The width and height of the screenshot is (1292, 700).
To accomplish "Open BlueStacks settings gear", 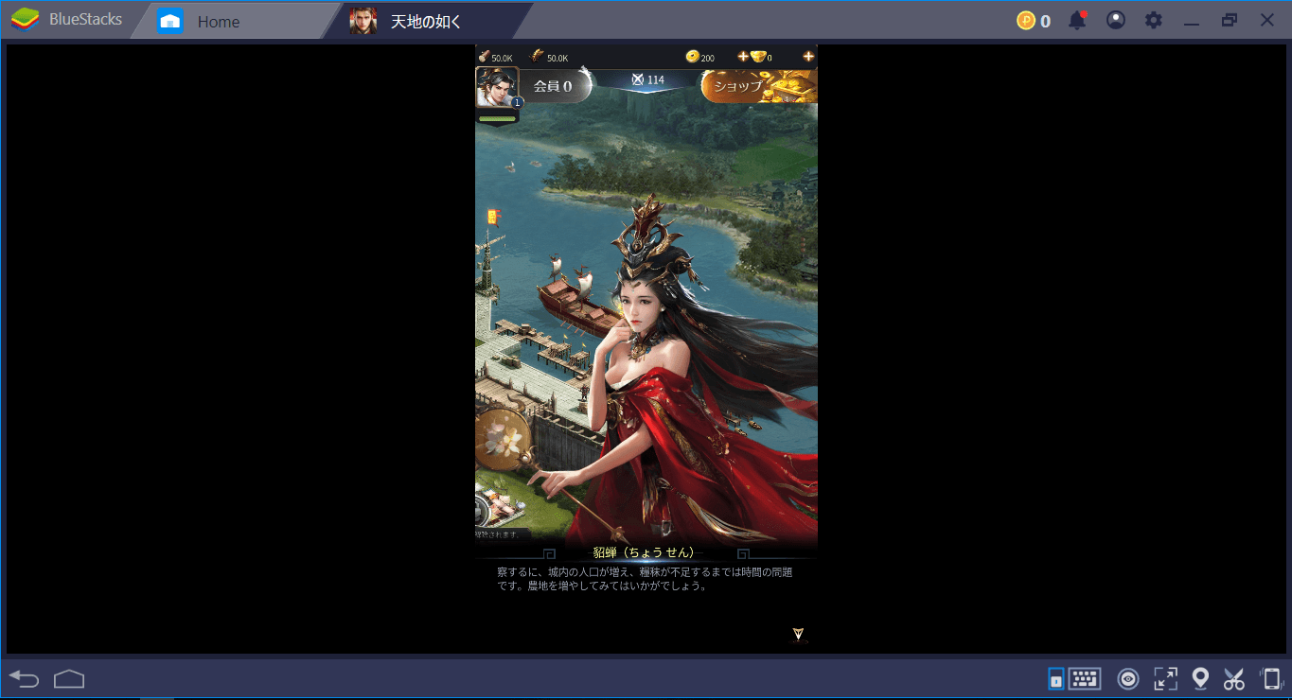I will [x=1153, y=20].
